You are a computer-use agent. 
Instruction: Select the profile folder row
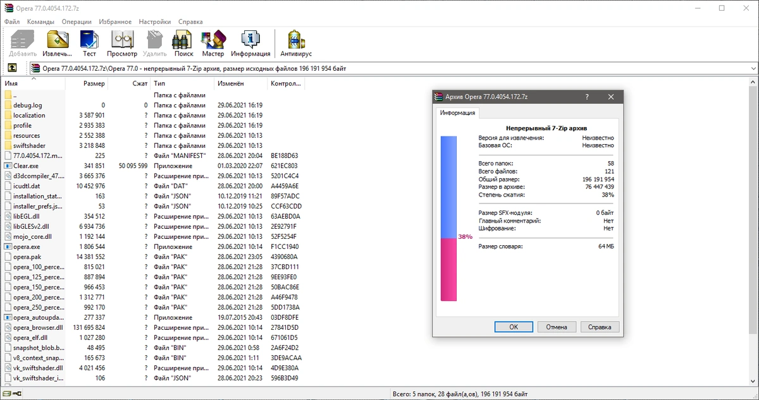[x=152, y=125]
